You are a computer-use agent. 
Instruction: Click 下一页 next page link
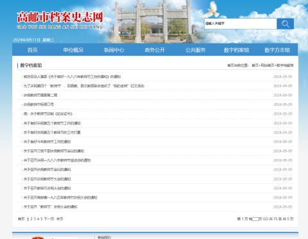tap(49, 219)
